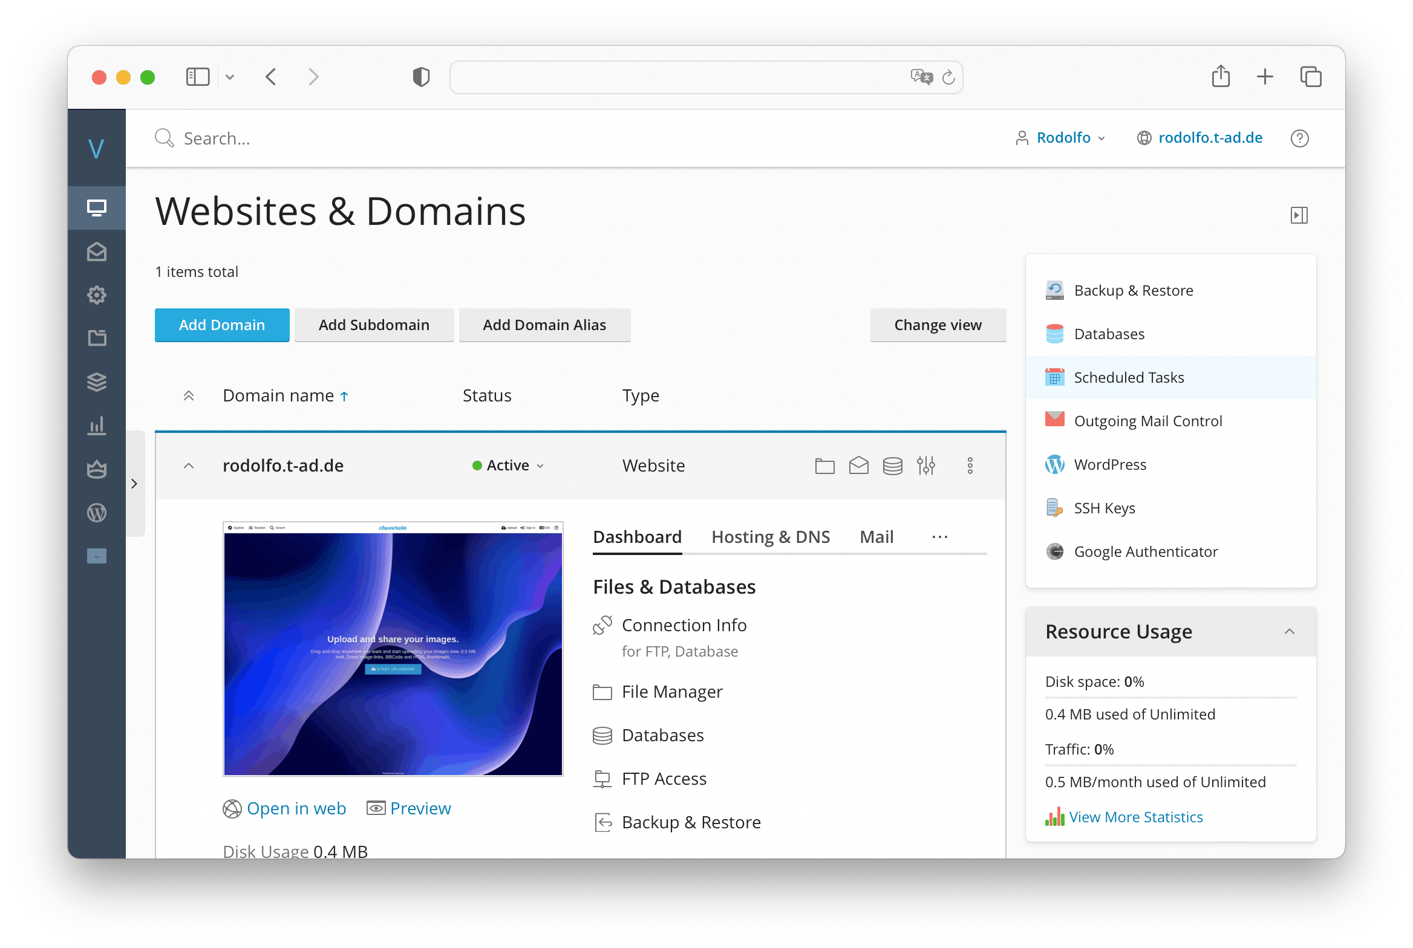Image resolution: width=1413 pixels, height=948 pixels.
Task: Open the Statistics bar chart sidebar icon
Action: click(x=97, y=426)
